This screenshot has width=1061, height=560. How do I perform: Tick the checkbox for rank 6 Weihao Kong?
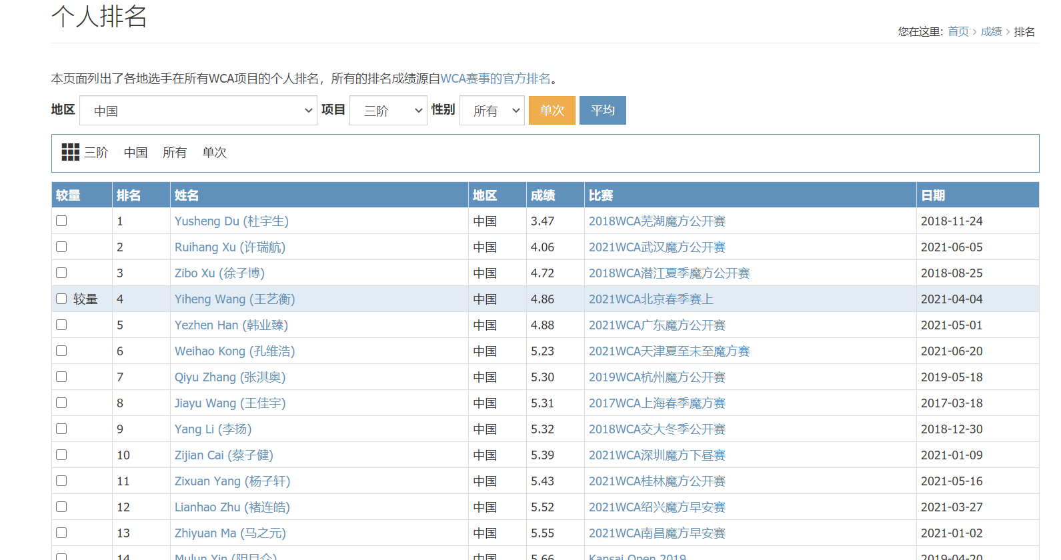coord(61,351)
